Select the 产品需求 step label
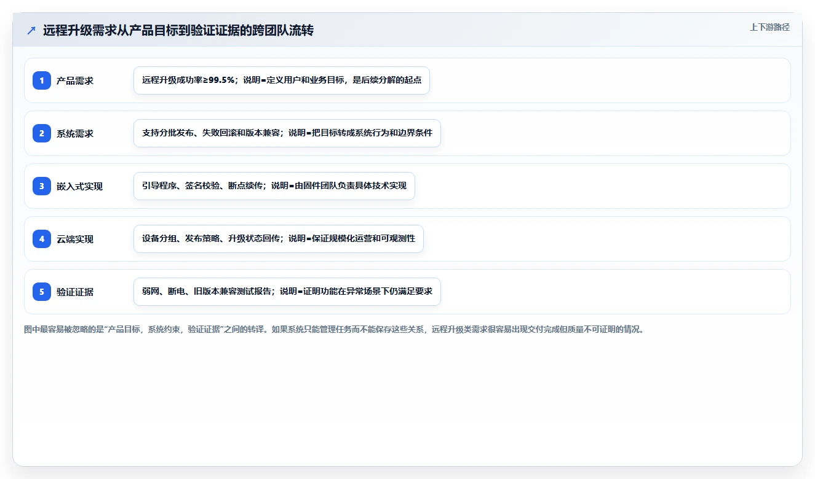This screenshot has height=479, width=815. click(x=75, y=80)
